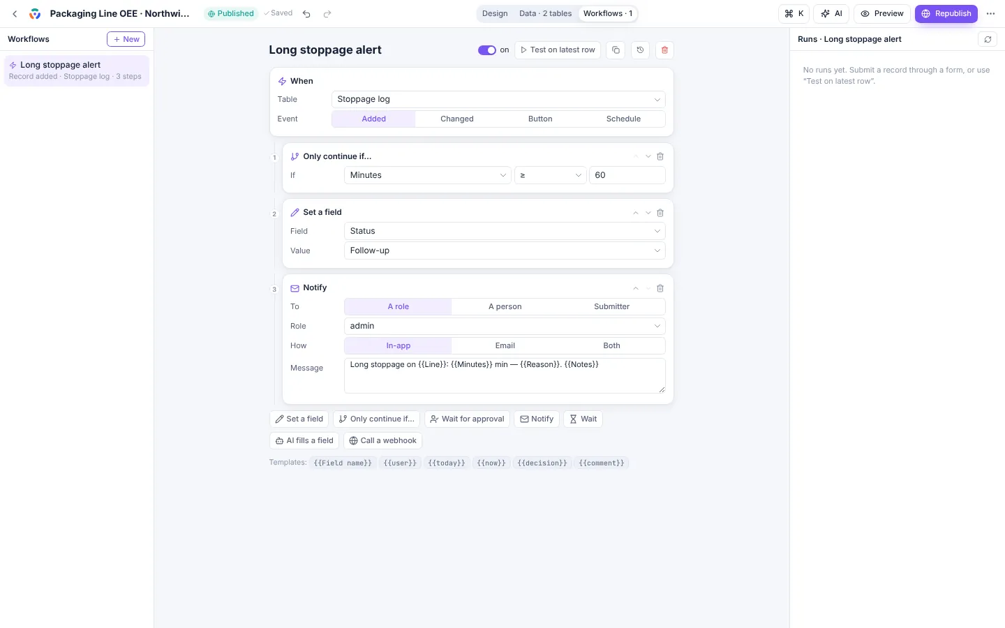Click the {{today}} template chip
The width and height of the screenshot is (1005, 628).
click(x=447, y=463)
